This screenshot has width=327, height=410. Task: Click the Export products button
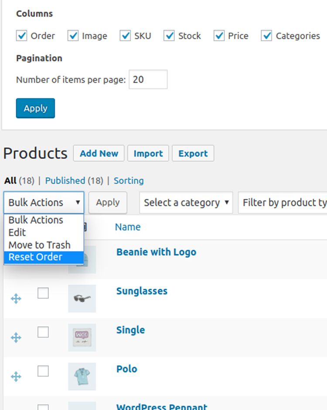coord(193,153)
